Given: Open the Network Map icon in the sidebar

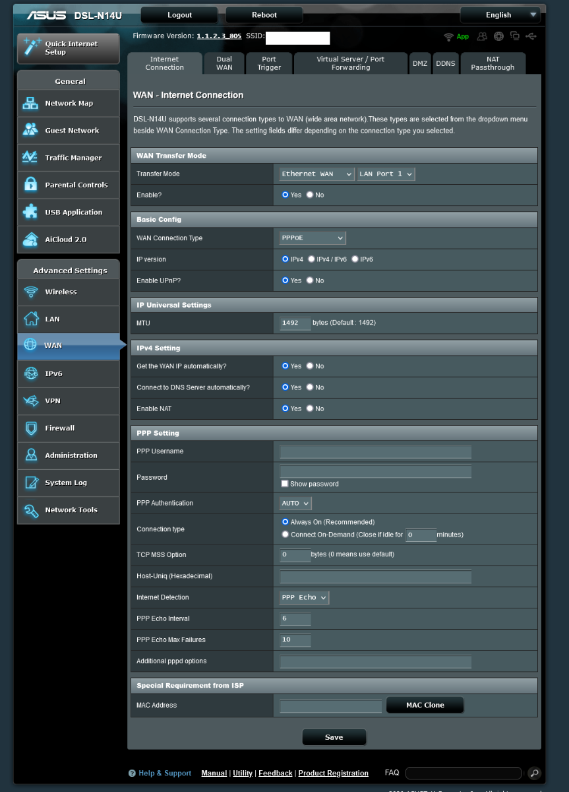Looking at the screenshot, I should tap(30, 103).
